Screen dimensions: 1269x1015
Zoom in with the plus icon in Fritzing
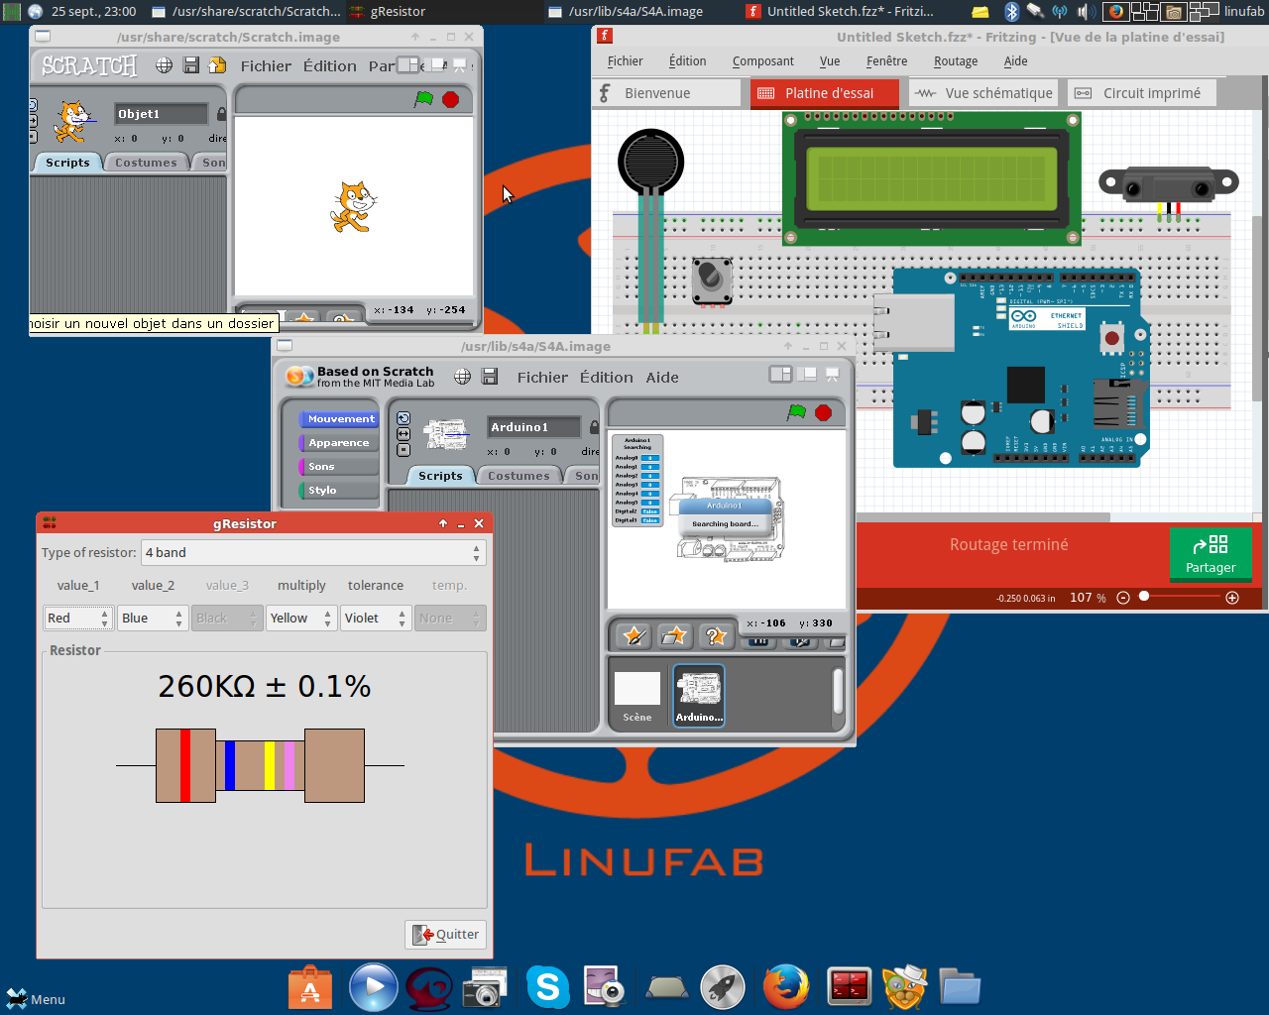(x=1232, y=598)
